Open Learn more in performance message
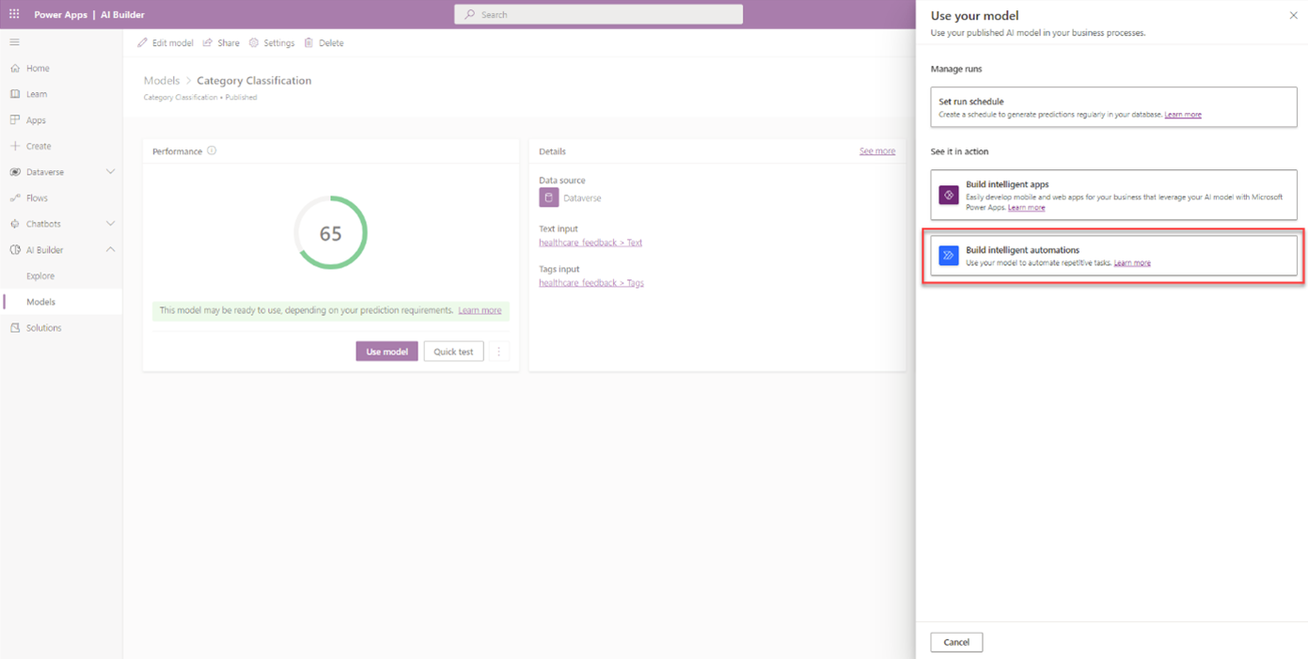This screenshot has width=1308, height=659. coord(480,310)
